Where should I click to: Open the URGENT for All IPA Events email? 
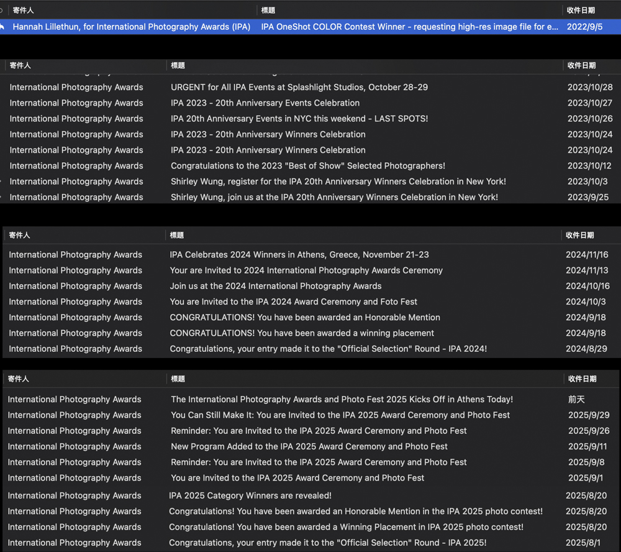299,87
